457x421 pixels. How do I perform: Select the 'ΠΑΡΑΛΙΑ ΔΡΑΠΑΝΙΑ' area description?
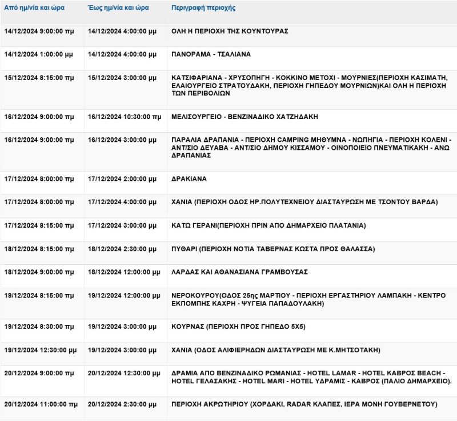click(311, 148)
